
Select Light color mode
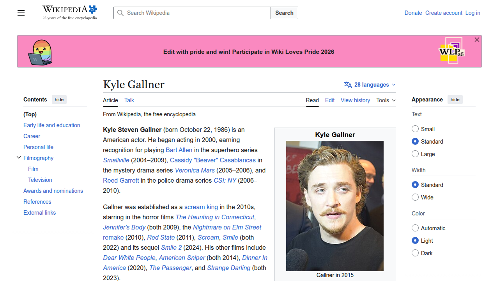tap(415, 240)
